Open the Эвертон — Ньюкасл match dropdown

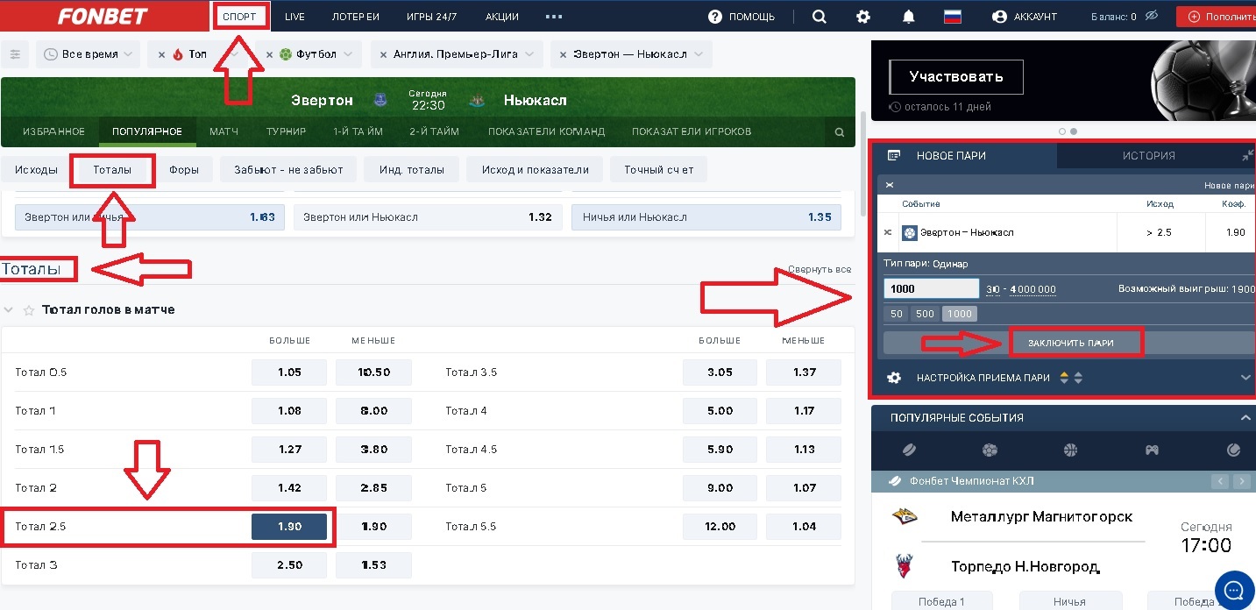(640, 54)
